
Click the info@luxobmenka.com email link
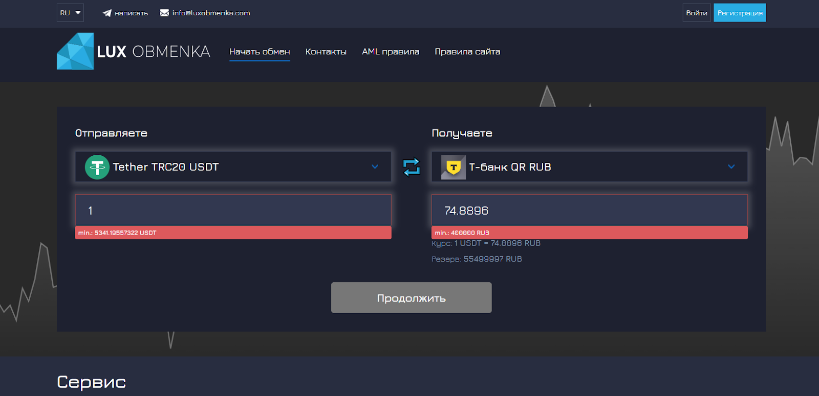(211, 13)
